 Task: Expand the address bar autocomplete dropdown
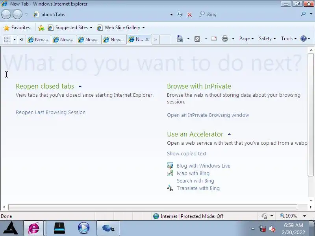pos(171,15)
